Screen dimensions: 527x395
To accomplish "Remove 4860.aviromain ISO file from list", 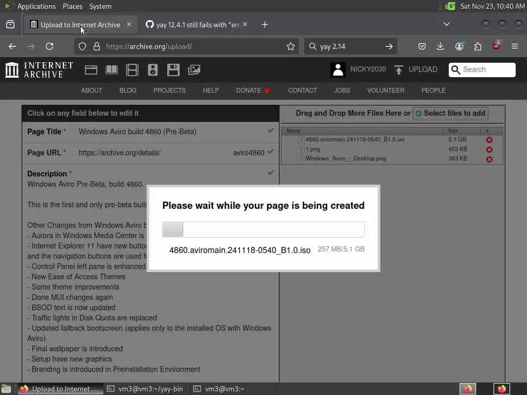I will point(489,140).
